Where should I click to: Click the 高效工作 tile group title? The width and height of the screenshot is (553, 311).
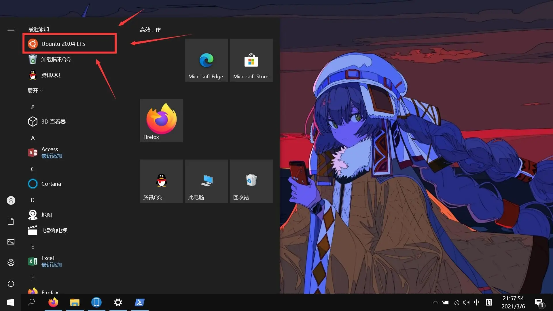coord(150,30)
